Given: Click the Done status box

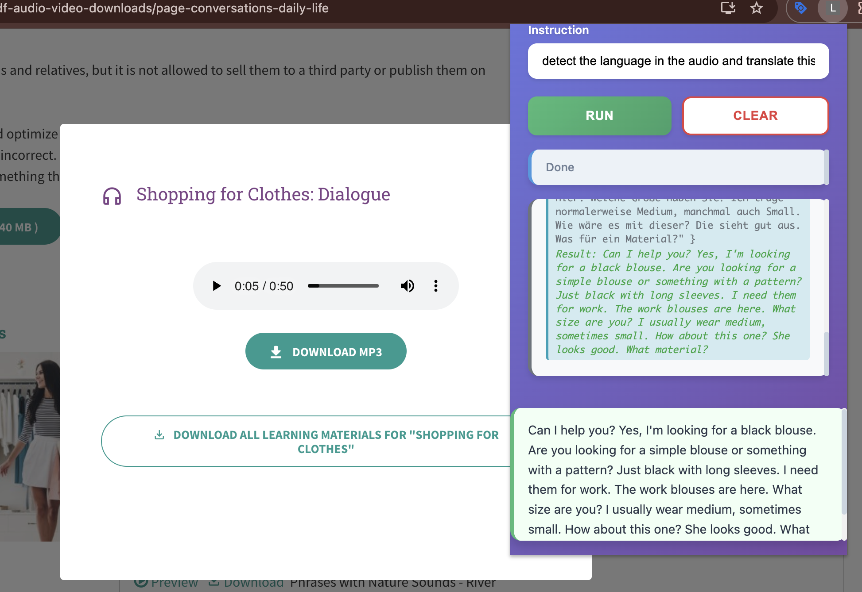Looking at the screenshot, I should click(x=677, y=167).
